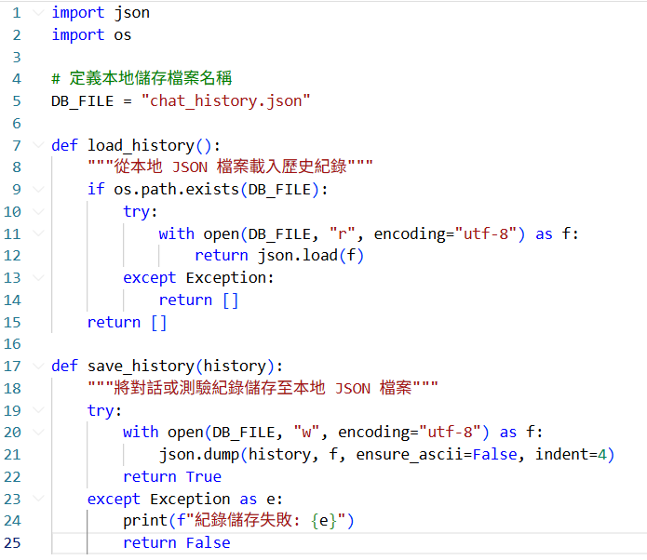Click the docstring 將對話或測驗紀錄儲存至本地 JSON 檔案
The height and width of the screenshot is (560, 647).
(x=263, y=388)
